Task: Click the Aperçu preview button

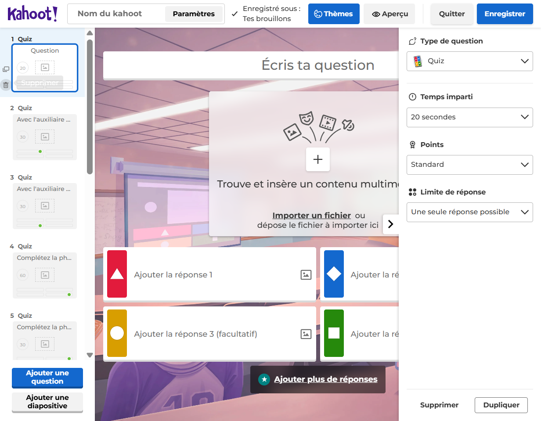Action: click(390, 14)
